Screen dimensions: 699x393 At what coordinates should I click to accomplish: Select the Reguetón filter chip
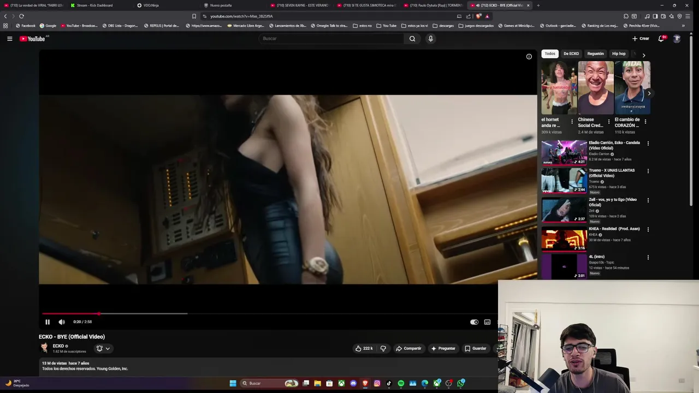click(x=595, y=53)
